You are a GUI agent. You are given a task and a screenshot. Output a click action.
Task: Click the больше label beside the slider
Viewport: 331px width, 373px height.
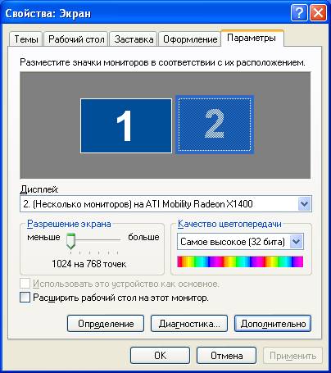coord(143,237)
